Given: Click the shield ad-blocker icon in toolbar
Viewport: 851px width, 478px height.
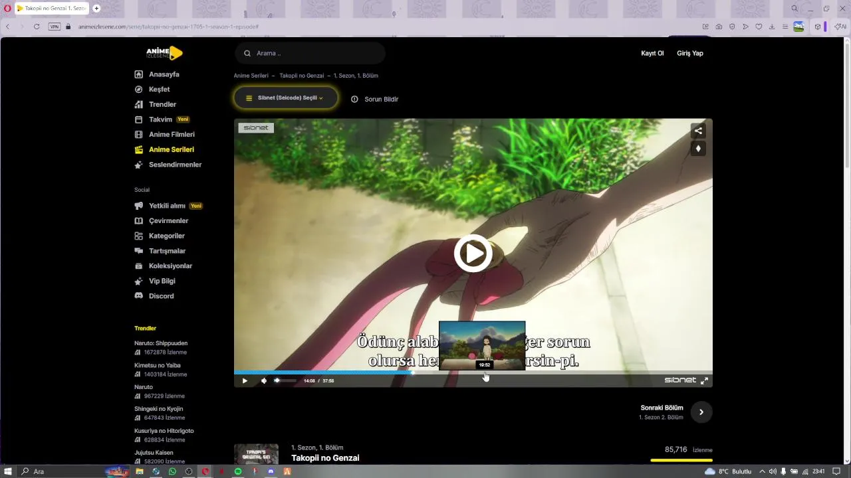Looking at the screenshot, I should (x=732, y=27).
